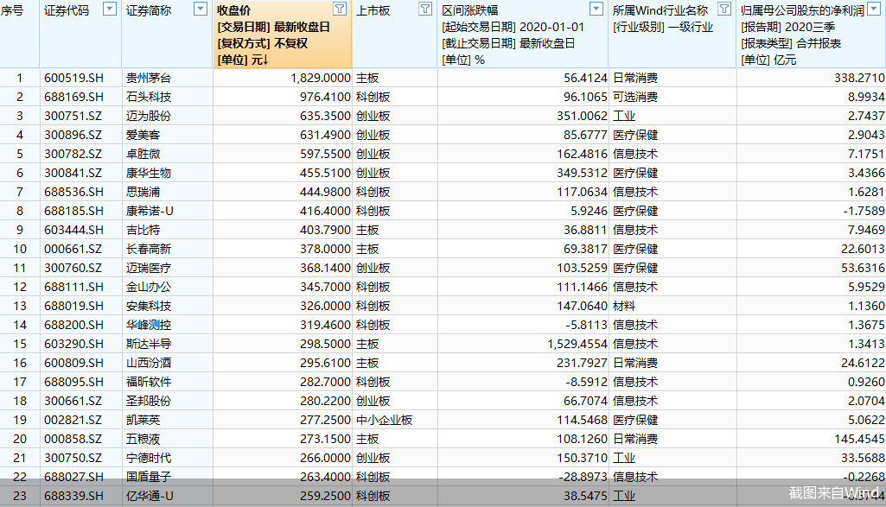Select the 吉比特 name cell
886x507 pixels.
click(143, 230)
